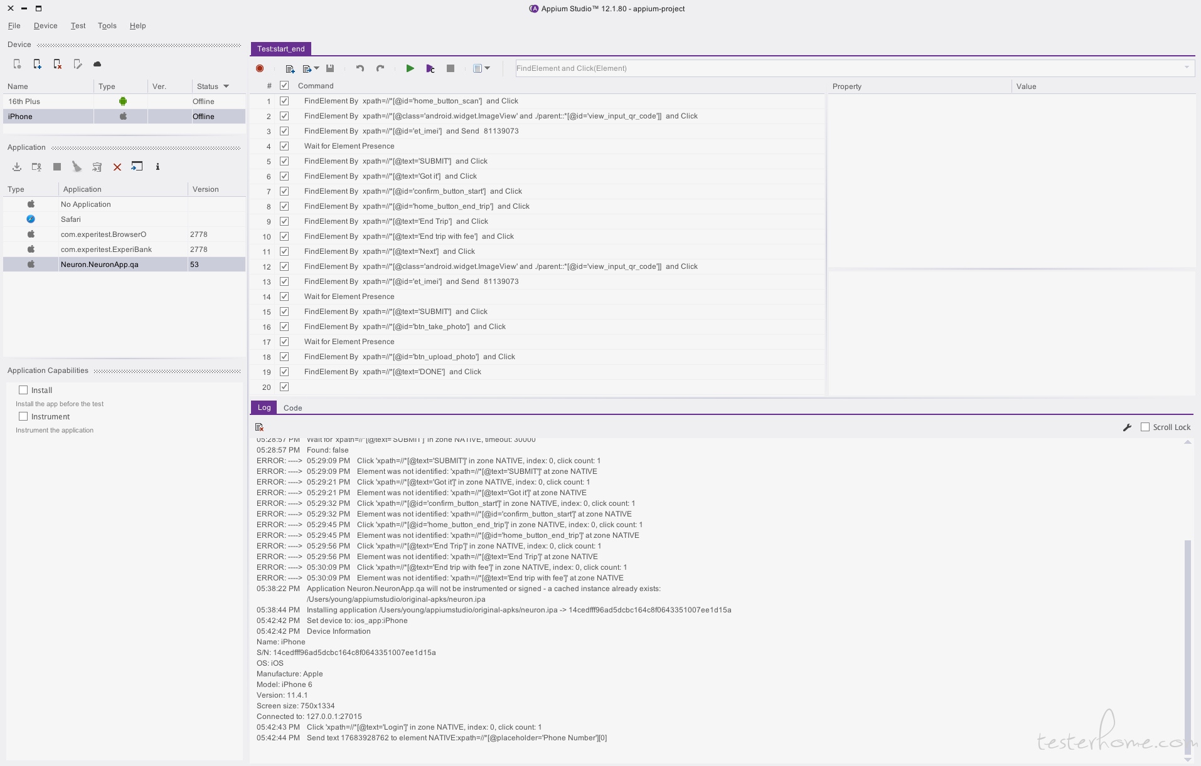The width and height of the screenshot is (1201, 766).
Task: Uncheck step 1 home_button_scan checkbox
Action: pyautogui.click(x=284, y=101)
